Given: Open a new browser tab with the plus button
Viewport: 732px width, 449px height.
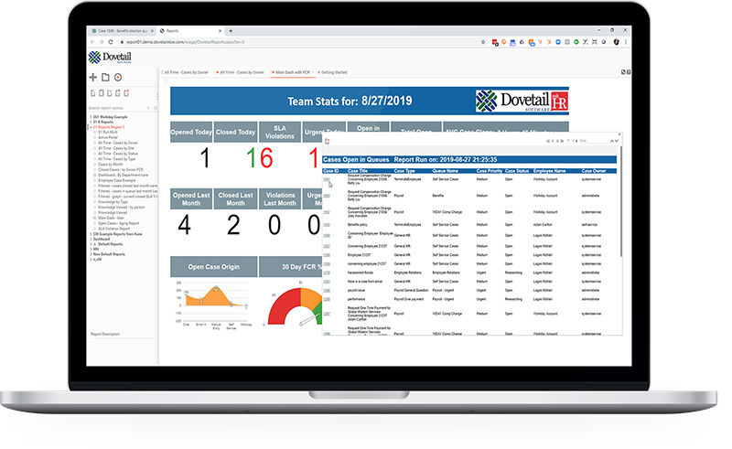Looking at the screenshot, I should (x=230, y=30).
